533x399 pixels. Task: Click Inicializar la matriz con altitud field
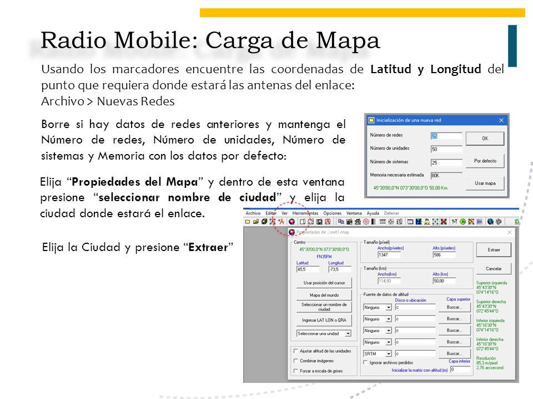coord(460,370)
